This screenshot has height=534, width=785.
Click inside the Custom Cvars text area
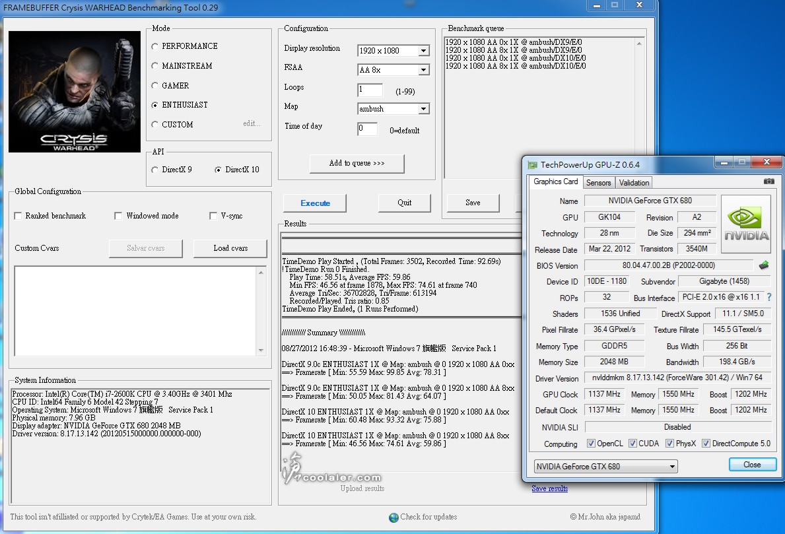[135, 312]
